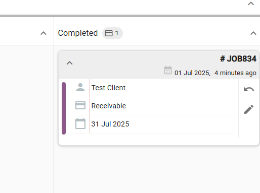The image size is (260, 193).
Task: Collapse the top panel with upper chevron
Action: pos(251,4)
